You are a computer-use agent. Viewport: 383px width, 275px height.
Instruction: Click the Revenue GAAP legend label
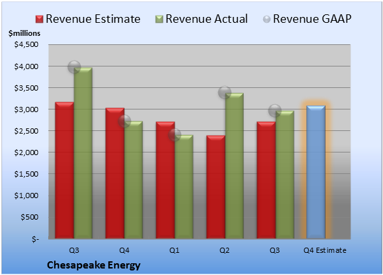[x=312, y=19]
